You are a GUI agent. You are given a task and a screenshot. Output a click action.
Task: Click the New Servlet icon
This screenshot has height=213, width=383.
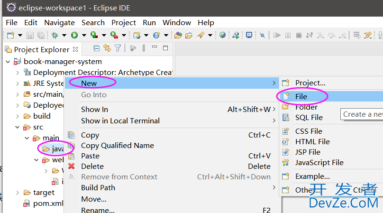click(156, 36)
